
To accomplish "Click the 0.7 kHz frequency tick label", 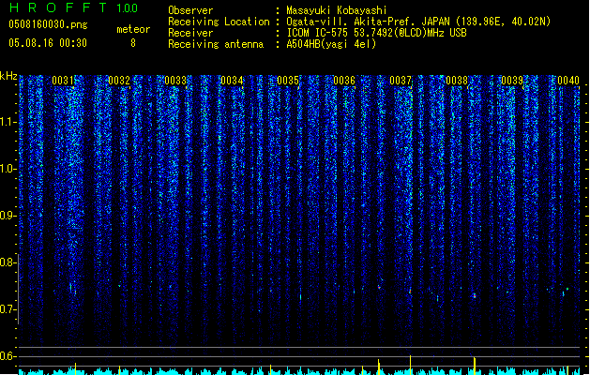I will pyautogui.click(x=8, y=309).
